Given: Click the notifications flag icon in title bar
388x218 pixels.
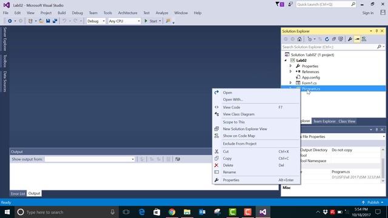Looking at the screenshot, I should (279, 4).
